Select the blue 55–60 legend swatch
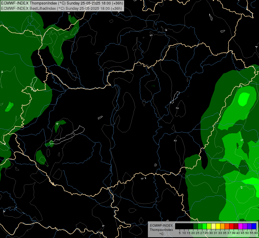The image size is (259, 238). pos(254,226)
